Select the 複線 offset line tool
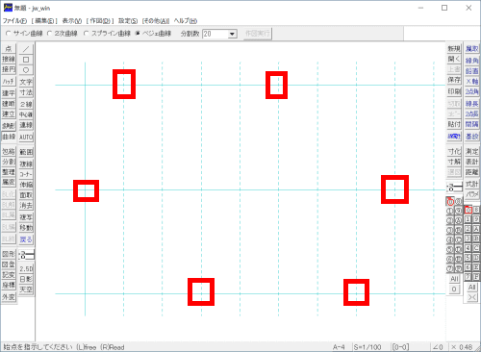This screenshot has height=352, width=481. pos(26,164)
